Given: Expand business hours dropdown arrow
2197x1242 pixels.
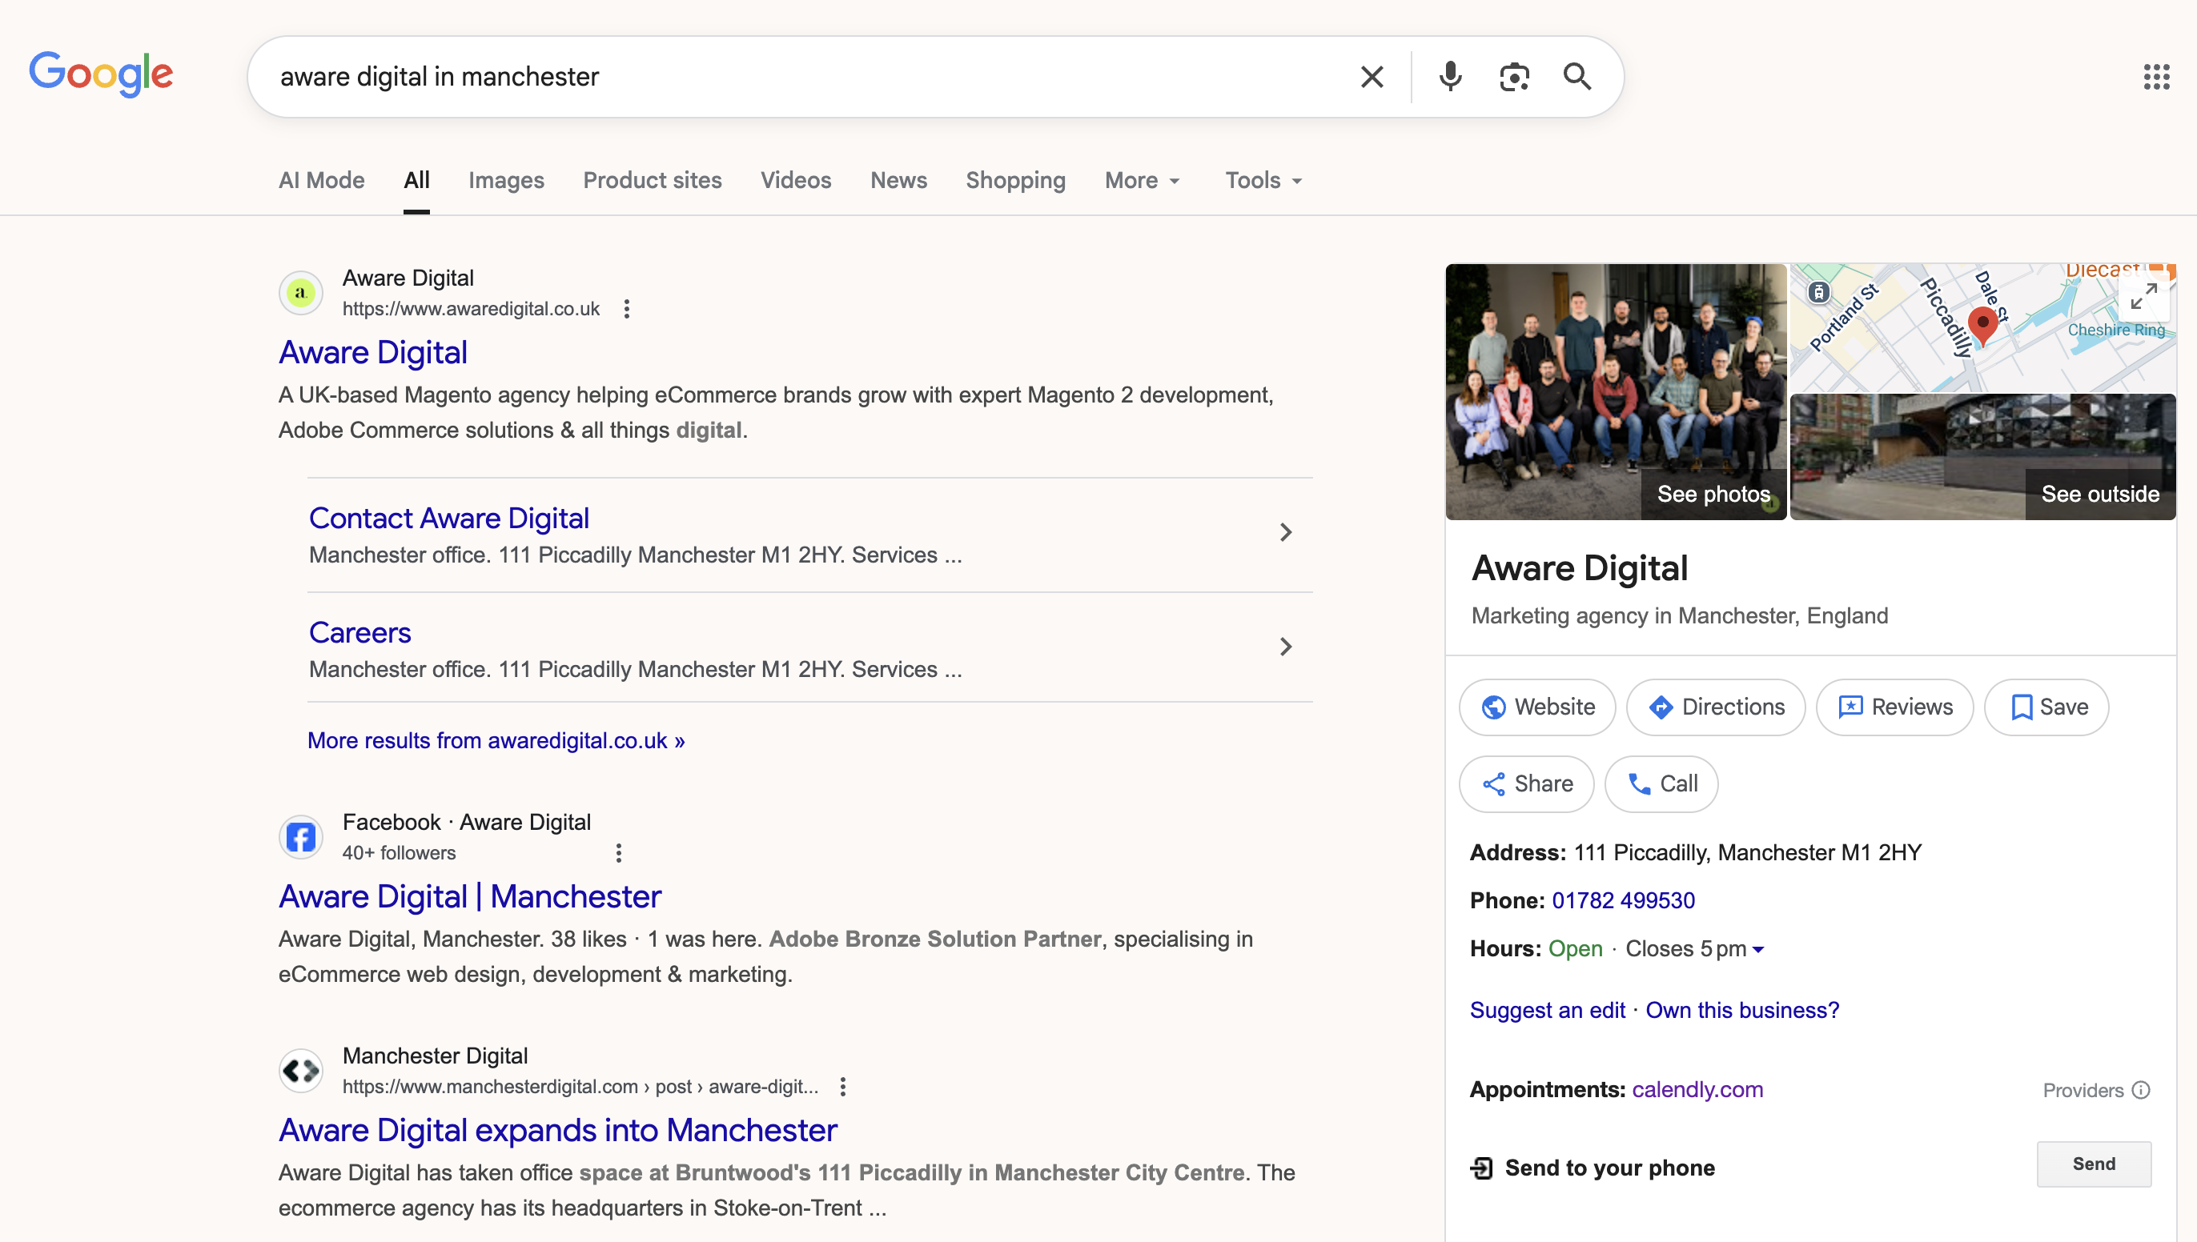Looking at the screenshot, I should tap(1758, 949).
